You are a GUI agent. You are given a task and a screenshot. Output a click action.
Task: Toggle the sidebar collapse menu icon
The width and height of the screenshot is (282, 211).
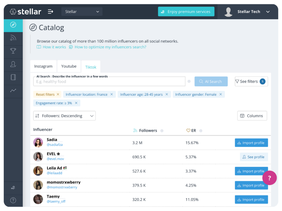(x=51, y=12)
